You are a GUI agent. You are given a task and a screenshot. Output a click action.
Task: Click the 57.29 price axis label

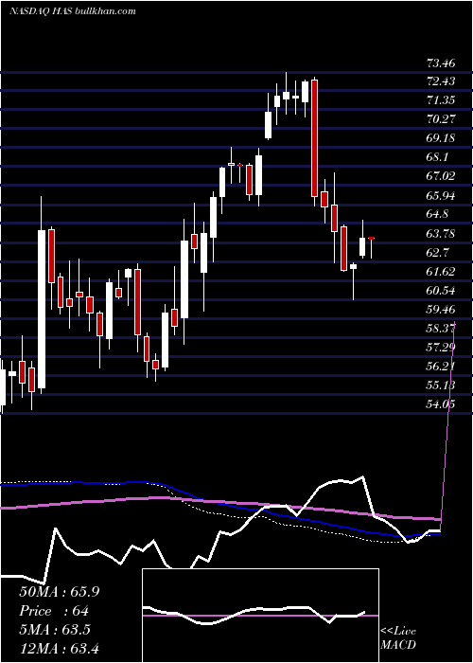click(441, 348)
